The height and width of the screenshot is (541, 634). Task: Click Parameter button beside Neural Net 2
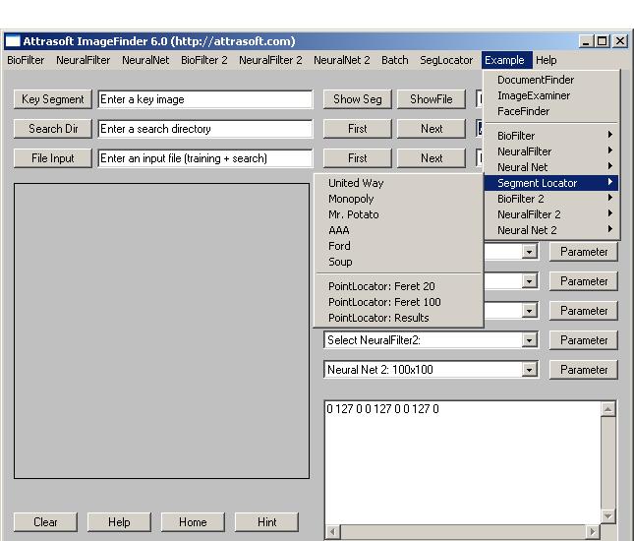(x=584, y=370)
